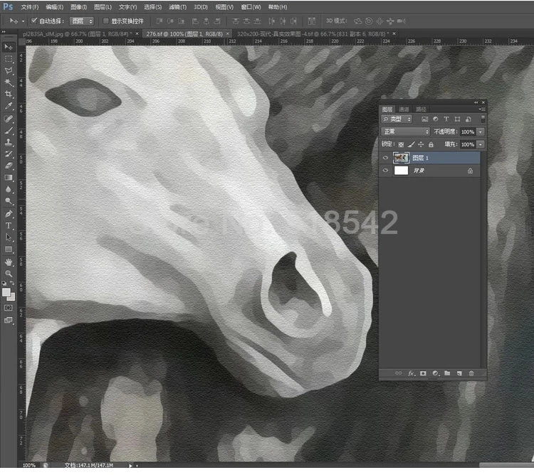This screenshot has height=475, width=534.
Task: Open the 编辑(E) menu
Action: pyautogui.click(x=55, y=7)
